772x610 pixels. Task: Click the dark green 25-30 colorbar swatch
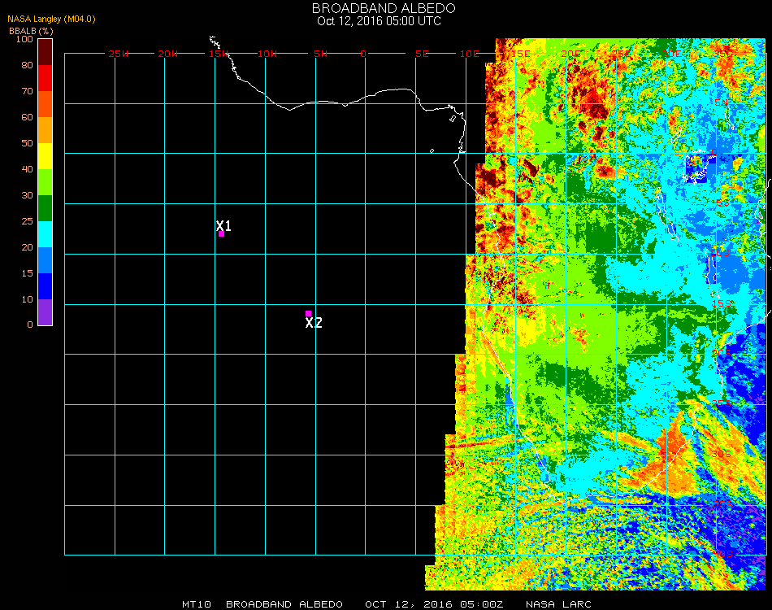pyautogui.click(x=46, y=208)
